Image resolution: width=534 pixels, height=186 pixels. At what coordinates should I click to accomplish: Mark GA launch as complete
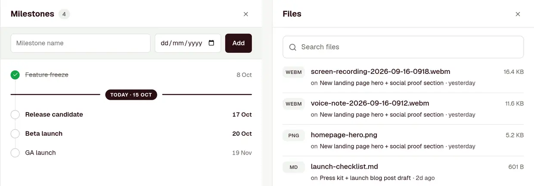[x=15, y=152]
